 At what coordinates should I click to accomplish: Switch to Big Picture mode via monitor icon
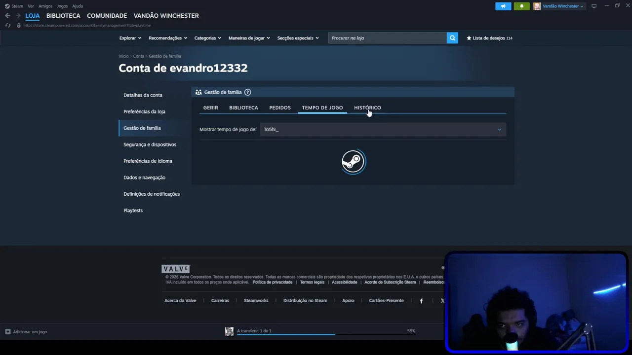pos(594,6)
